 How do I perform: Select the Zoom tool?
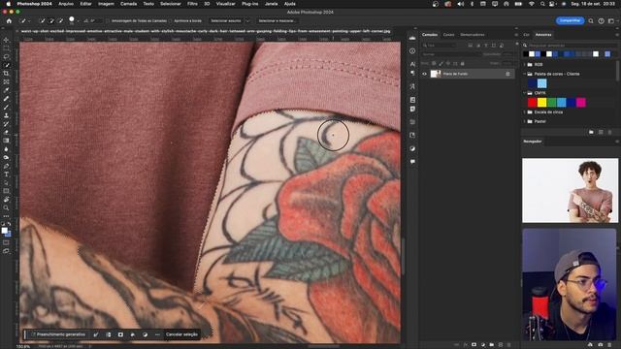6,207
